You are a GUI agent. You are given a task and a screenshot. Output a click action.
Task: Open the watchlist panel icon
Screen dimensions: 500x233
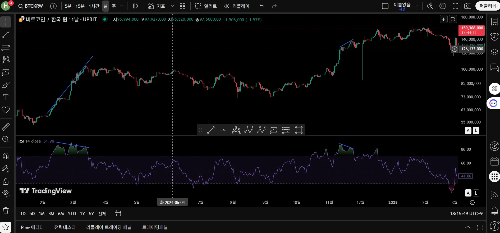pyautogui.click(x=494, y=22)
